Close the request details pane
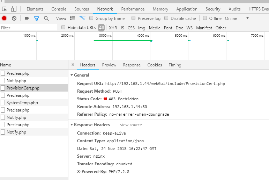The image size is (269, 180). coord(73,65)
